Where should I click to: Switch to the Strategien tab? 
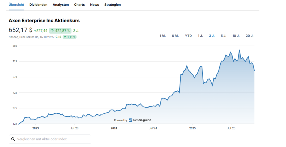[x=113, y=5]
